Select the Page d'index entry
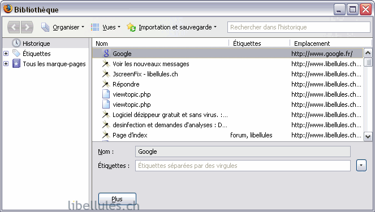 228,135
